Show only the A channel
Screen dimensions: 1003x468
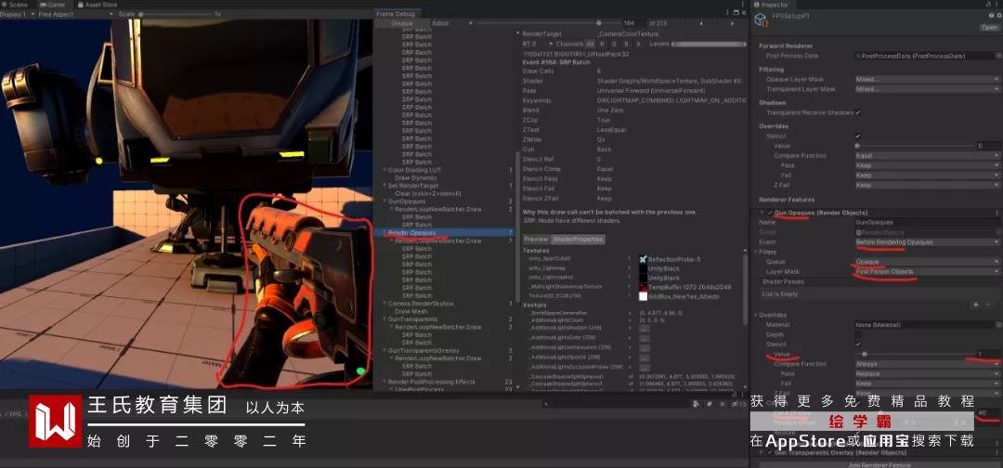[638, 45]
